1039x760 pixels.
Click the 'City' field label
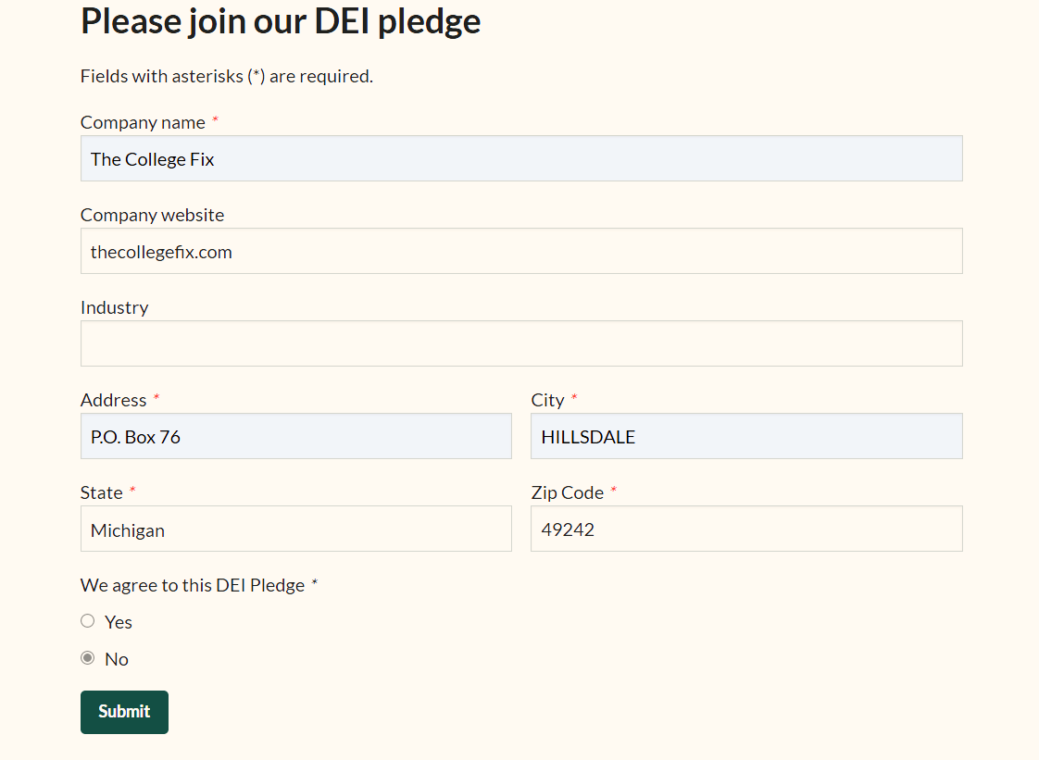547,400
